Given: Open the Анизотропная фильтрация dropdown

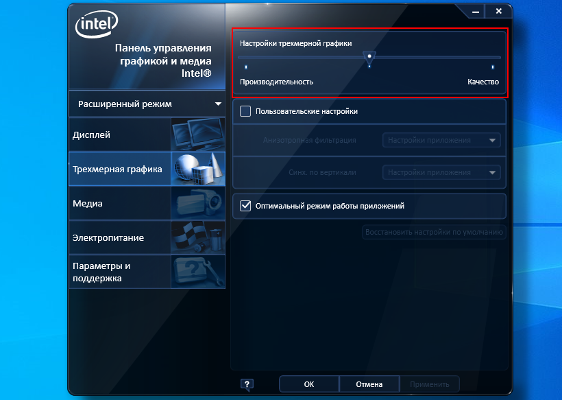Looking at the screenshot, I should coord(441,140).
